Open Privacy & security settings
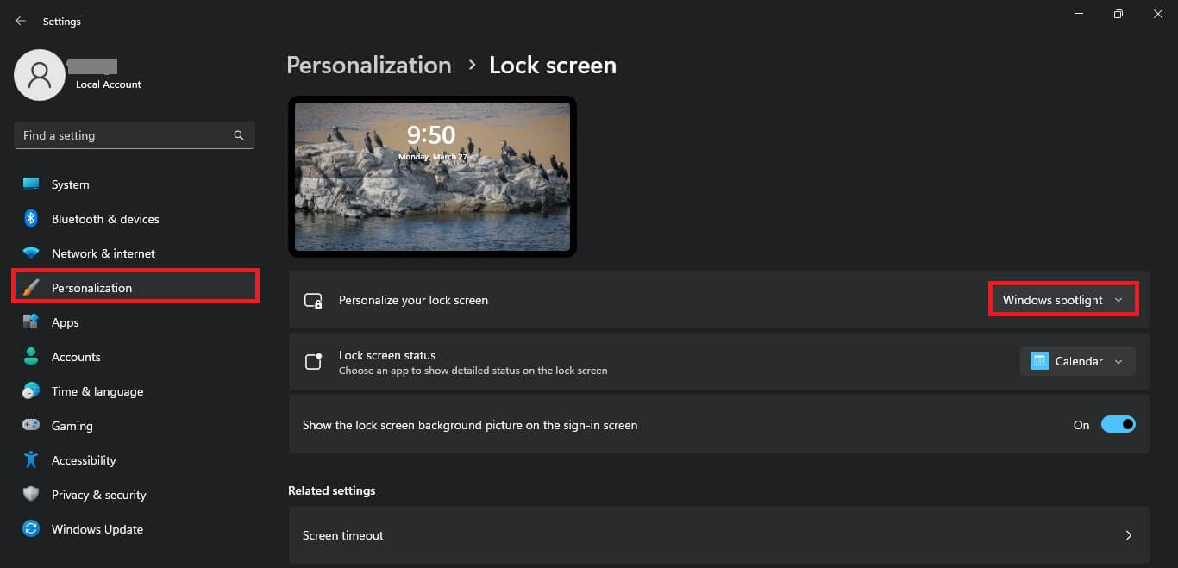Viewport: 1178px width, 568px height. click(99, 494)
